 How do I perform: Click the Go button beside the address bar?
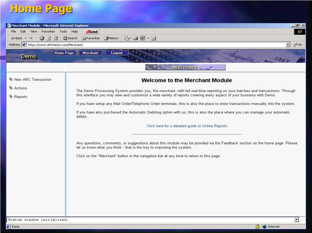click(298, 45)
